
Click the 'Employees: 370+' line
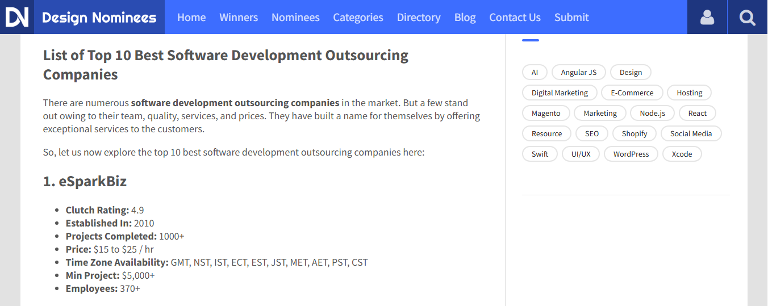point(103,288)
